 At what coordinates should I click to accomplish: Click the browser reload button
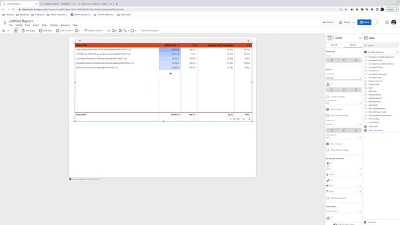click(13, 9)
